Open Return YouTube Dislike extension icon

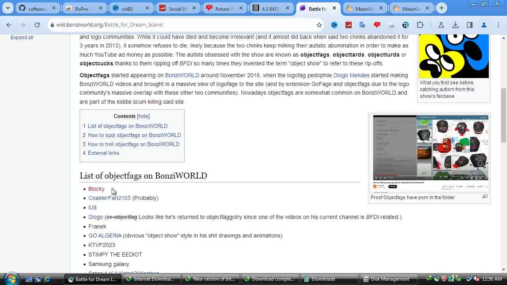pyautogui.click(x=377, y=25)
